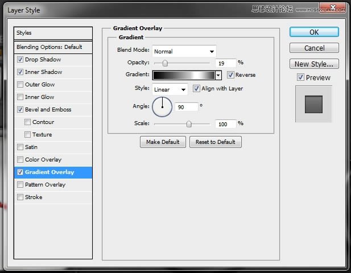Select the Texture label
This screenshot has height=273, width=351.
tap(42, 135)
